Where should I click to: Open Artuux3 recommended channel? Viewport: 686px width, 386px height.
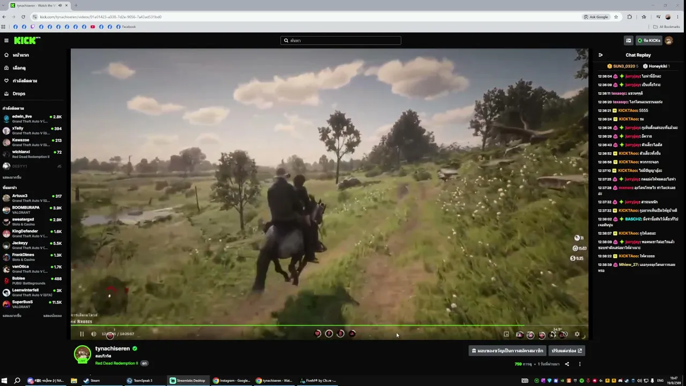point(32,198)
